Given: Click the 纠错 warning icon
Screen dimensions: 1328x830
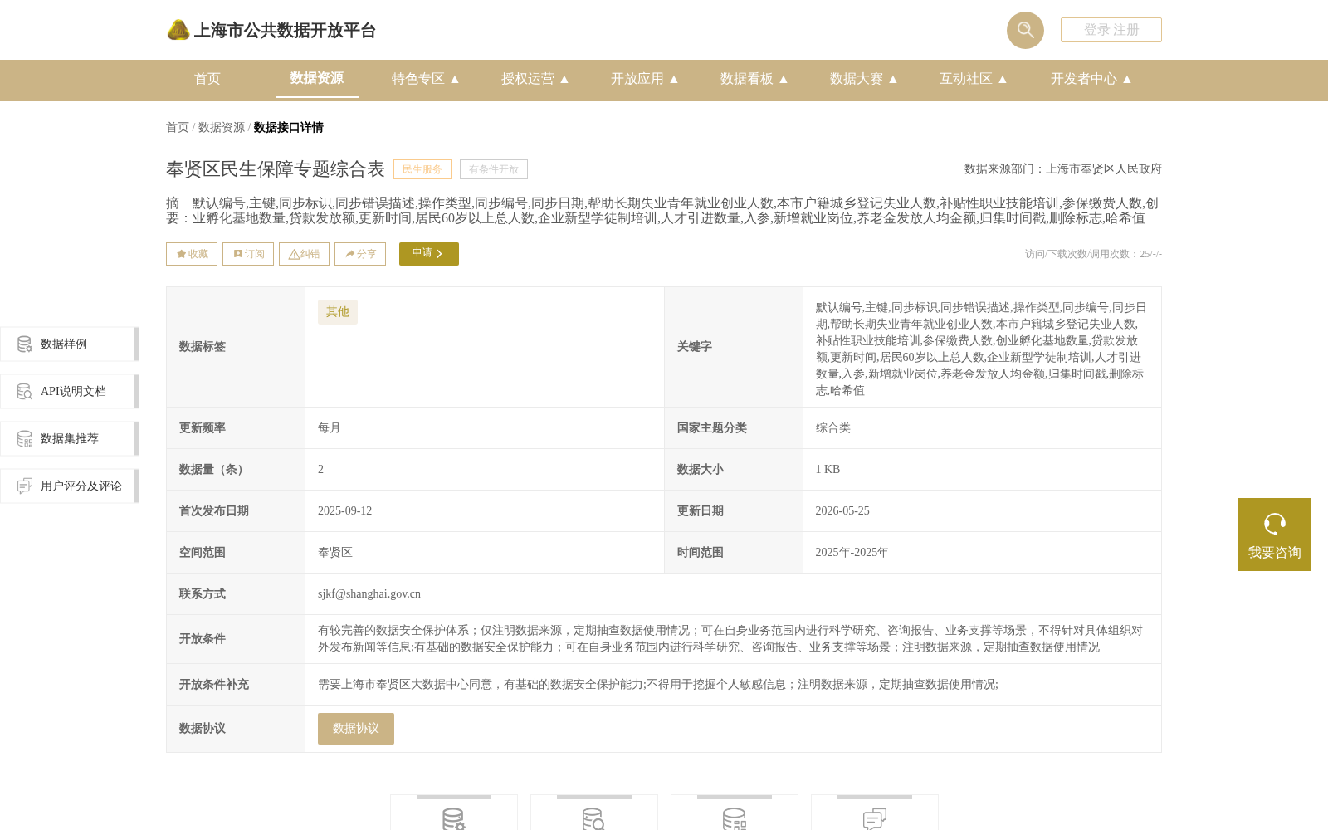Looking at the screenshot, I should click(x=294, y=254).
